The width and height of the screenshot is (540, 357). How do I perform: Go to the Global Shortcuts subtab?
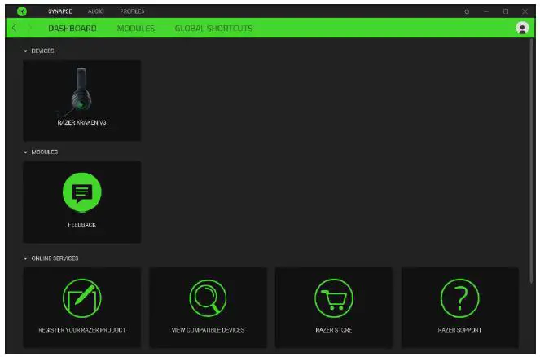click(x=213, y=29)
